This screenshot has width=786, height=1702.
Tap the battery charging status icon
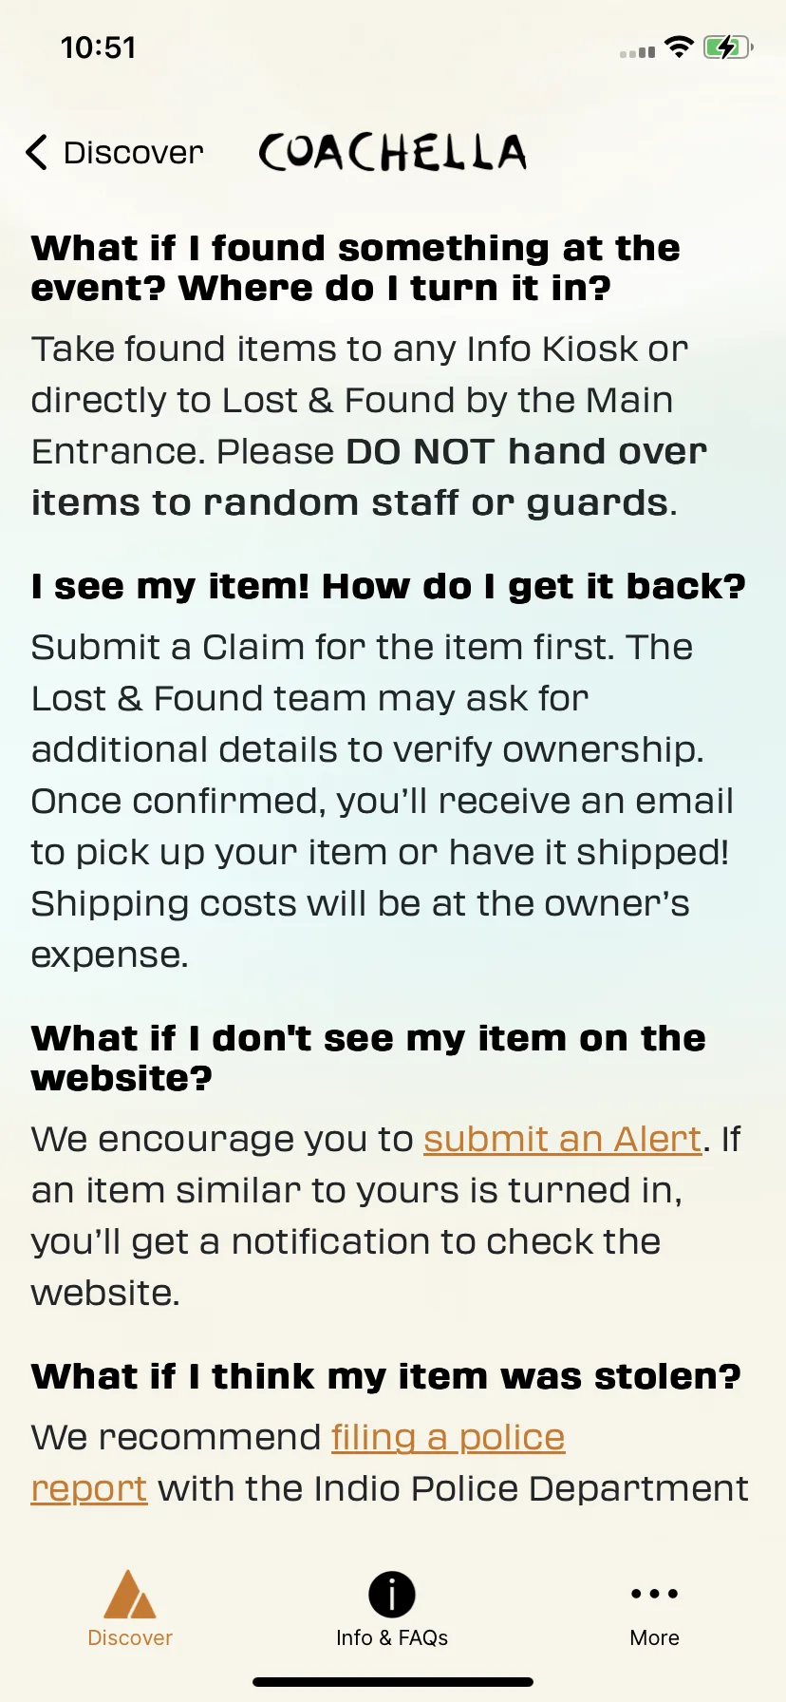click(728, 47)
